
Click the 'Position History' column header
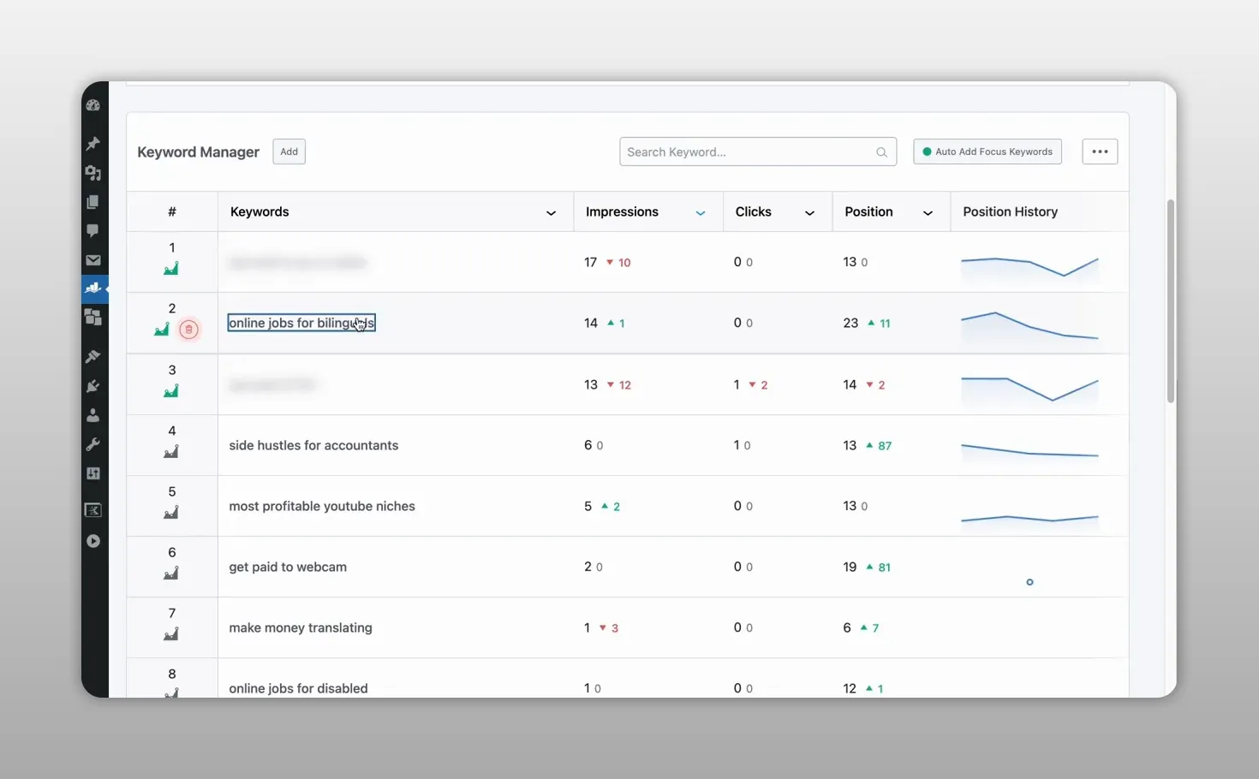[1010, 211]
